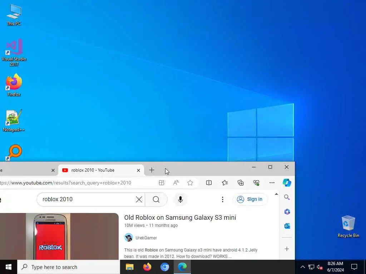Image resolution: width=366 pixels, height=274 pixels.
Task: Select Microsoft Edge taskbar icon
Action: point(182,267)
